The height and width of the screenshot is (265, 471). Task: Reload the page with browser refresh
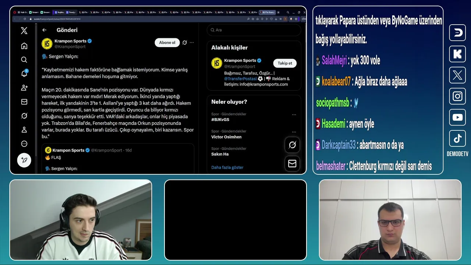[x=25, y=19]
